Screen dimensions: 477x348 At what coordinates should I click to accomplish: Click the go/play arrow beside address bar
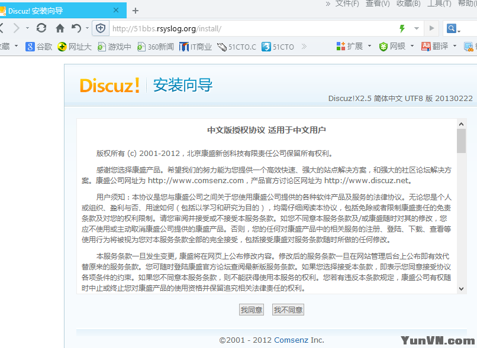431,28
